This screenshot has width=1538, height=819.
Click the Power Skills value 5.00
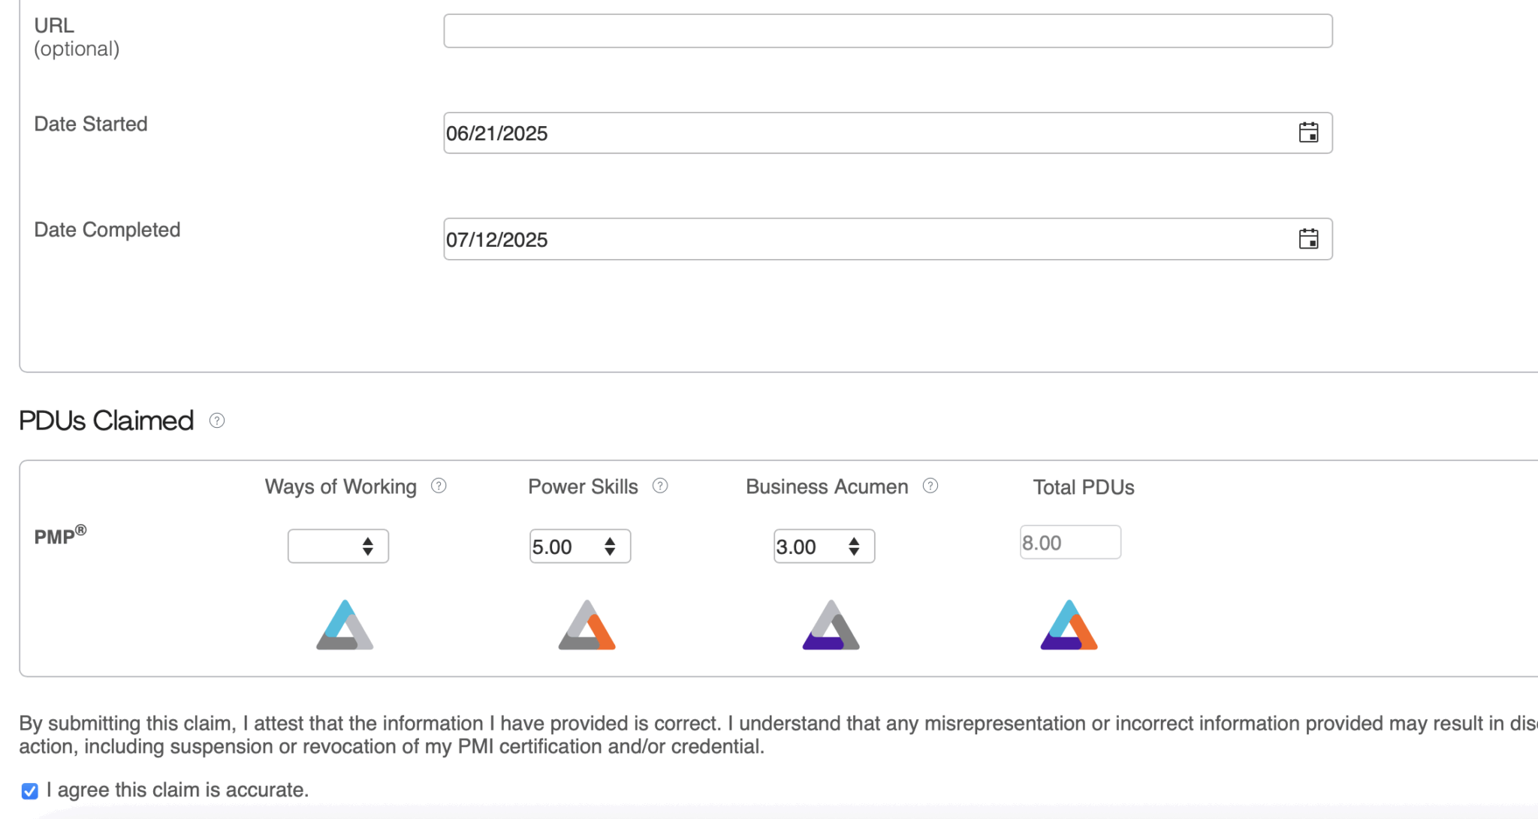pyautogui.click(x=553, y=547)
